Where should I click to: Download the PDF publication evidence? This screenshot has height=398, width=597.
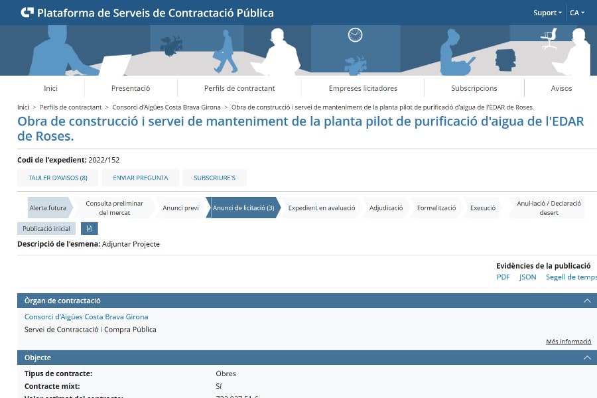click(503, 277)
